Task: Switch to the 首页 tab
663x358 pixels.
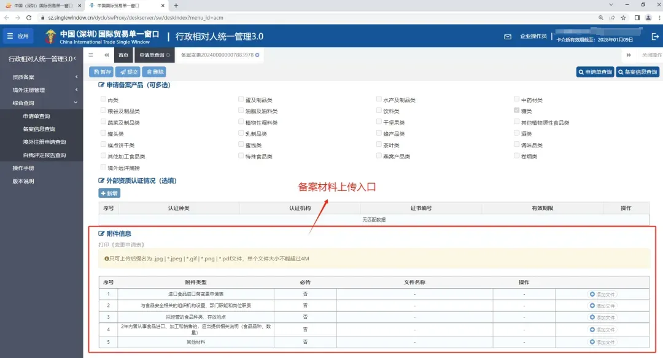Action: tap(123, 55)
